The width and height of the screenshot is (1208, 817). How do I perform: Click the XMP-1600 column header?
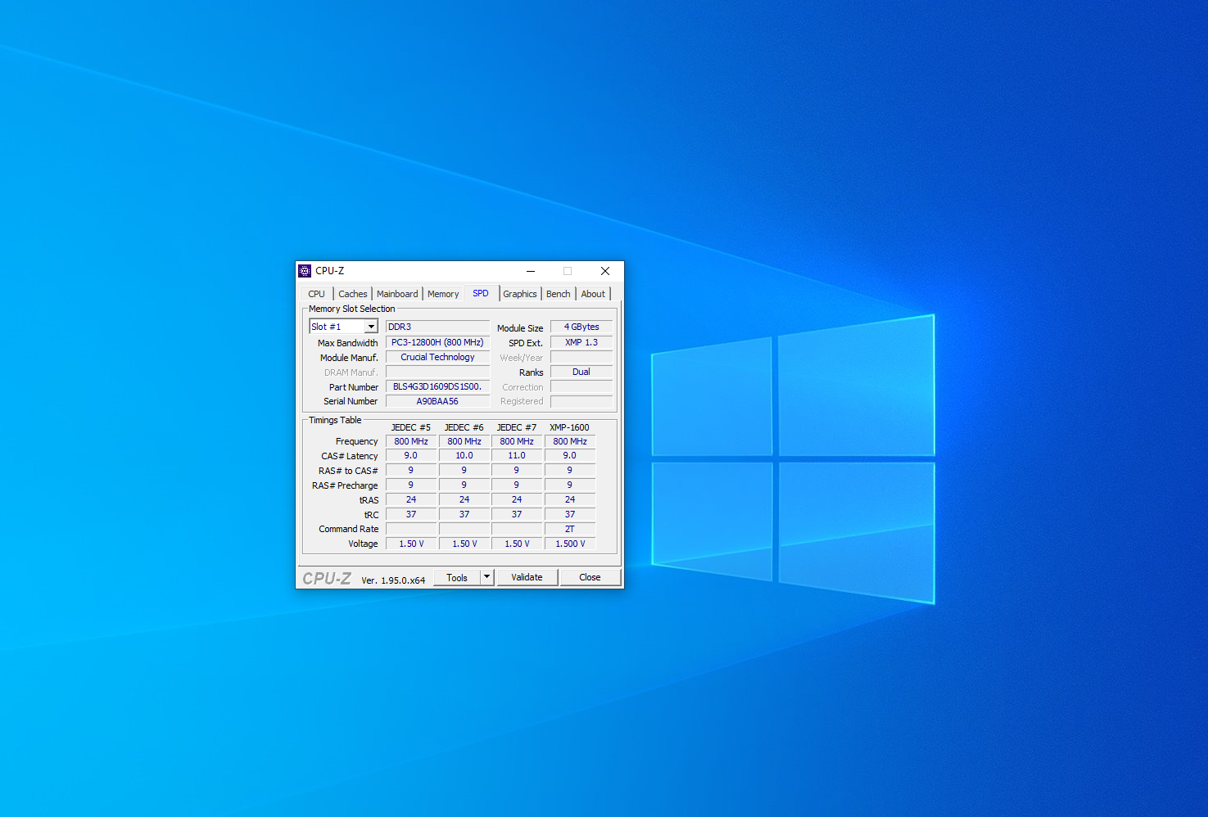[x=569, y=427]
